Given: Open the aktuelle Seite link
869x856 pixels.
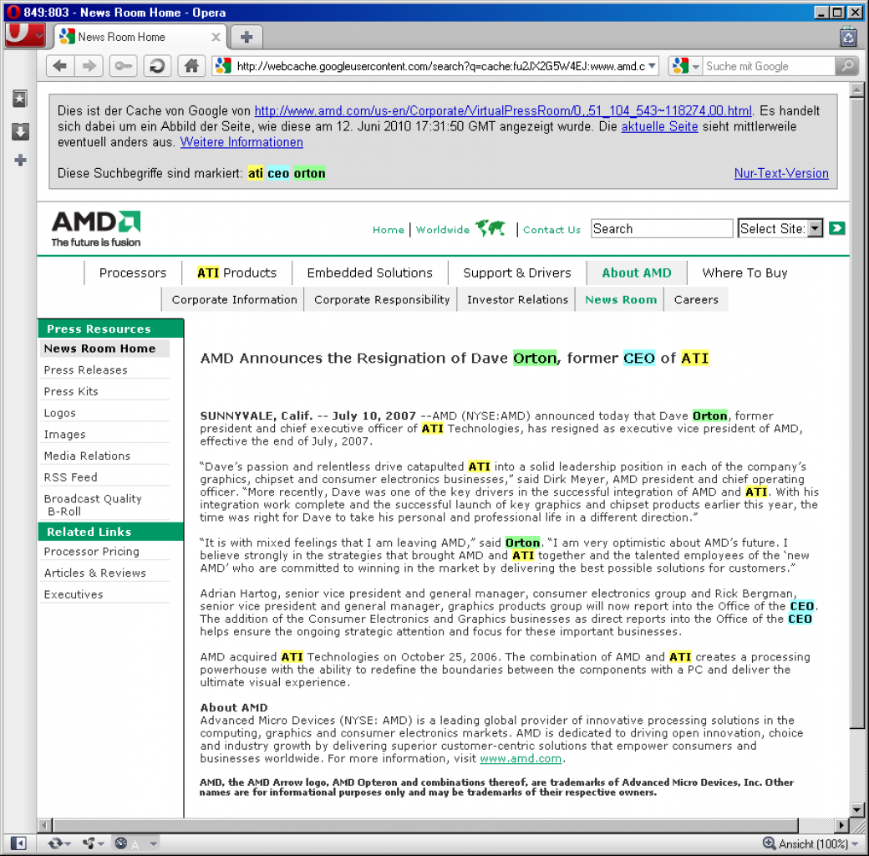Looking at the screenshot, I should (x=659, y=126).
